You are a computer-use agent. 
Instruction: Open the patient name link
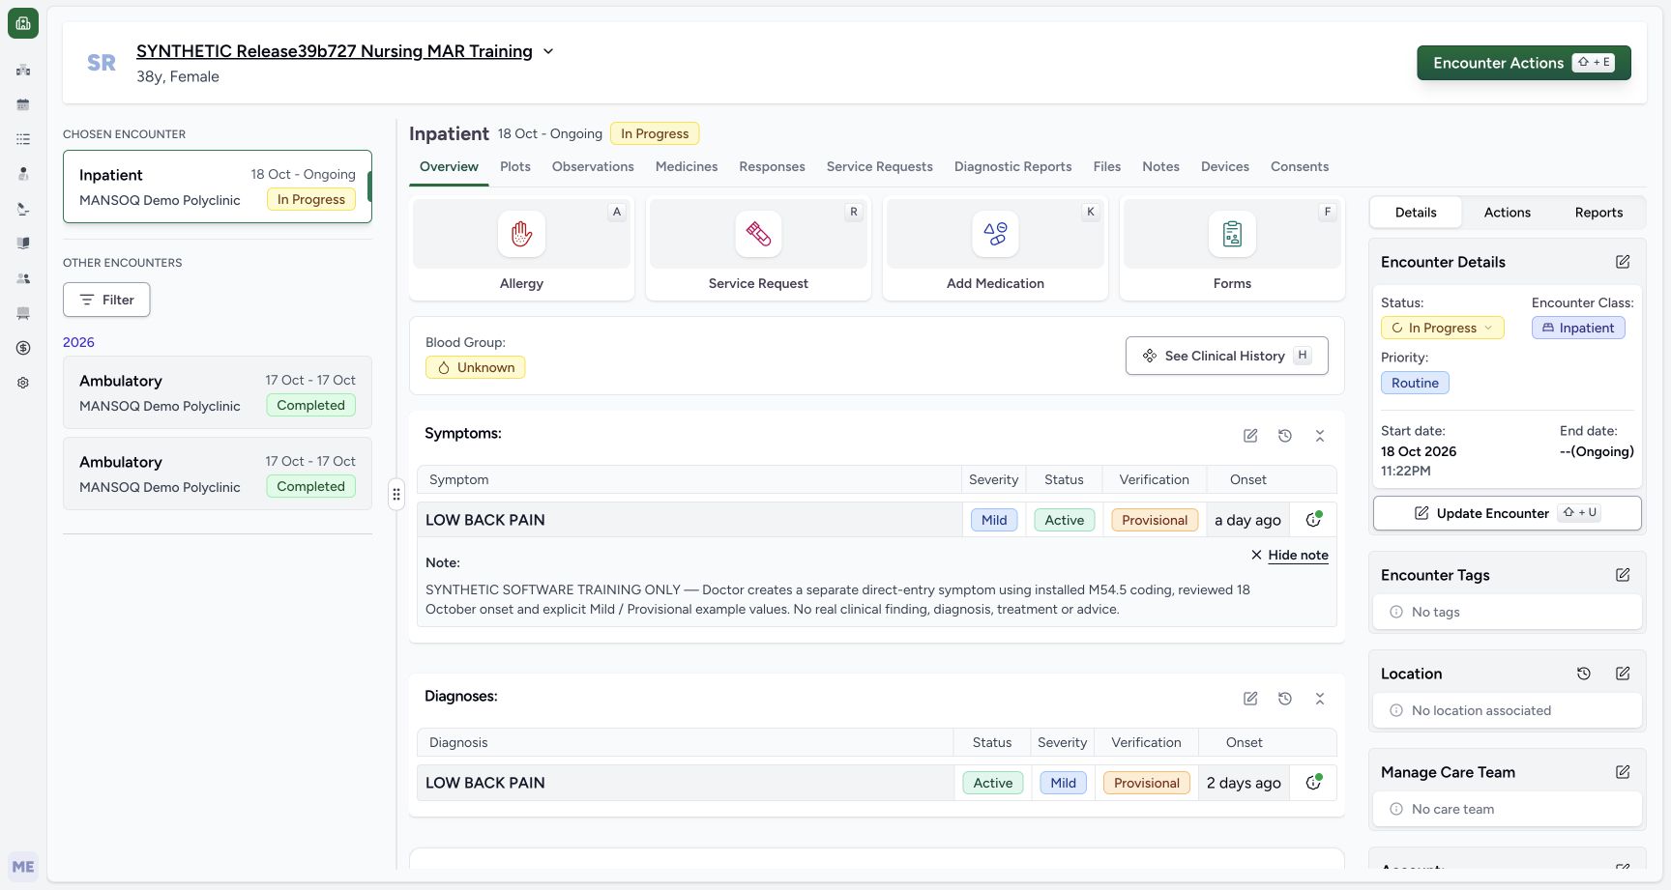click(335, 51)
